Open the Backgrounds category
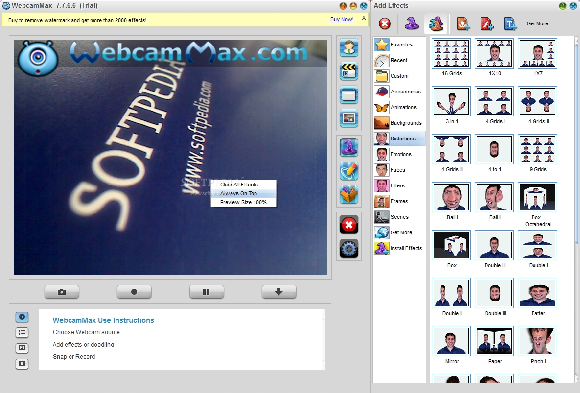580x393 pixels. (399, 123)
